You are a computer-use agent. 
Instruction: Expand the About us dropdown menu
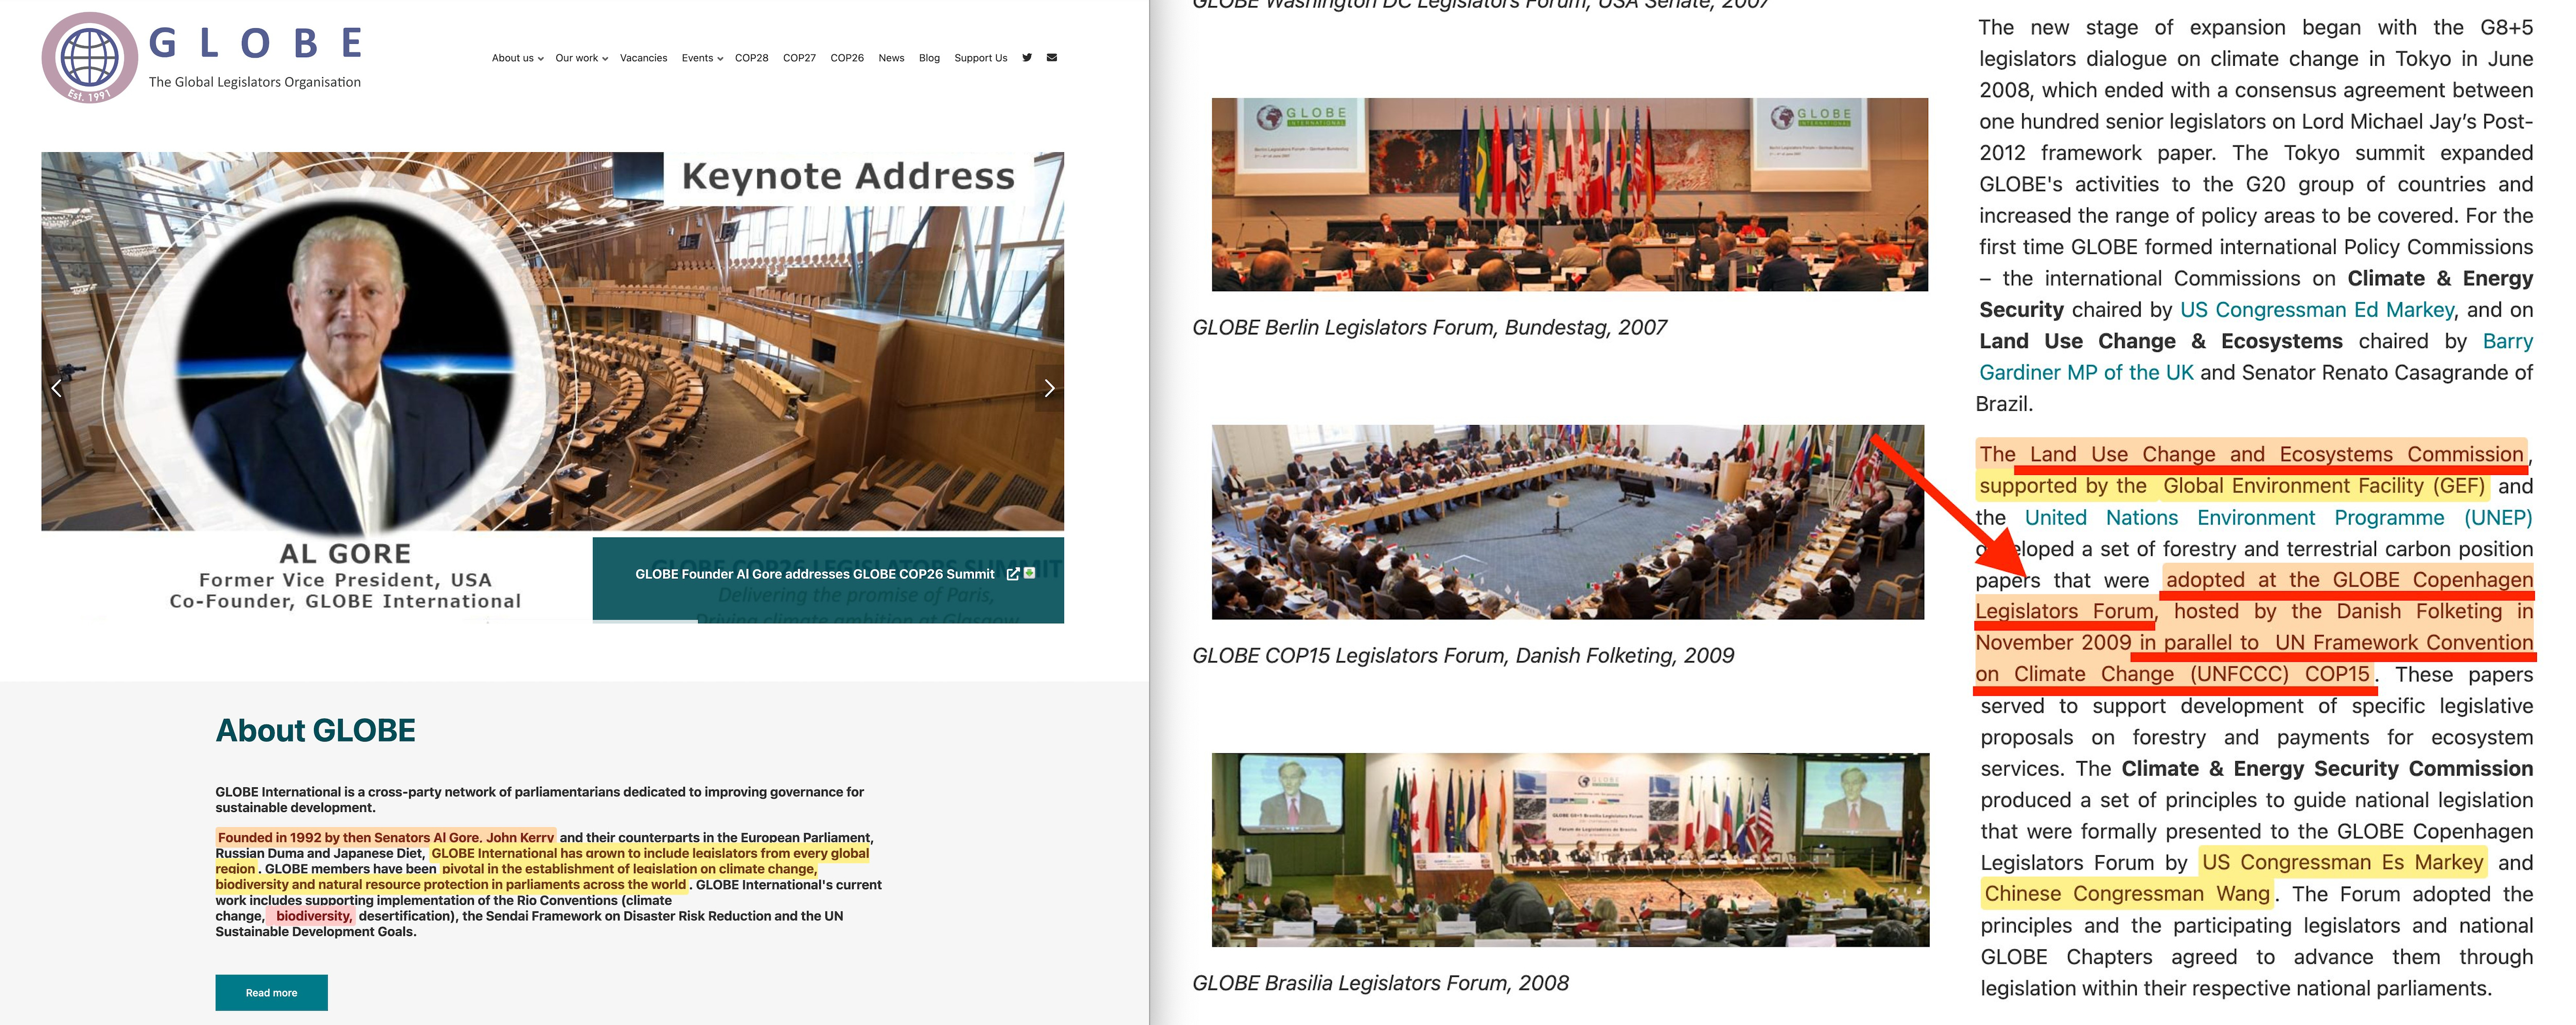517,58
